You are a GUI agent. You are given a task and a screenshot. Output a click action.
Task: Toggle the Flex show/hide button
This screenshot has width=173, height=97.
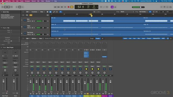coord(57,12)
